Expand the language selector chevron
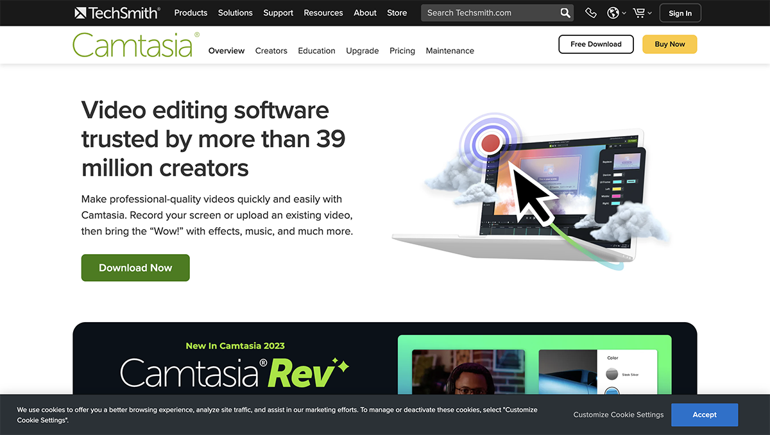This screenshot has width=770, height=435. point(622,12)
